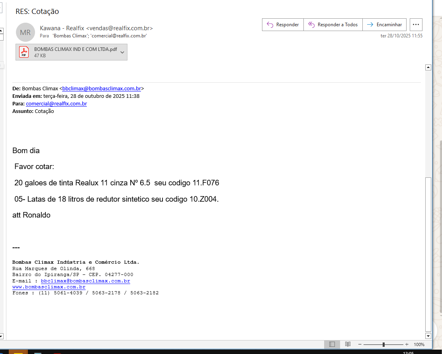Screen dimensions: 442x354
Task: Click zoom out minus icon
Action: pos(360,344)
